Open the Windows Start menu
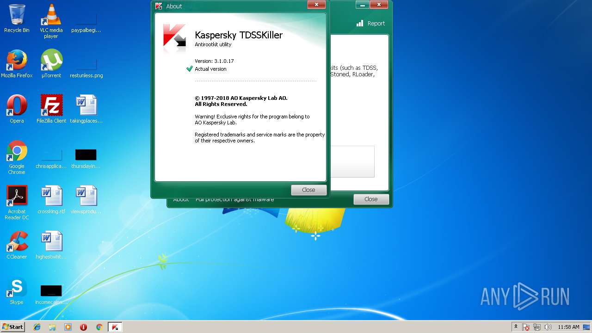Screen dimensions: 592x333 [12, 327]
